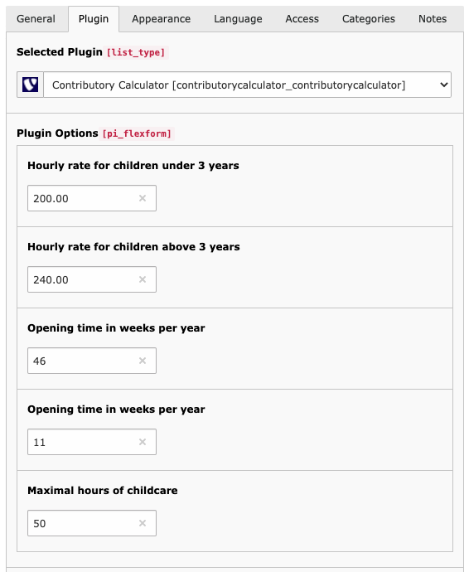469x572 pixels.
Task: Expand plugin list via chevron arrow
Action: click(443, 85)
